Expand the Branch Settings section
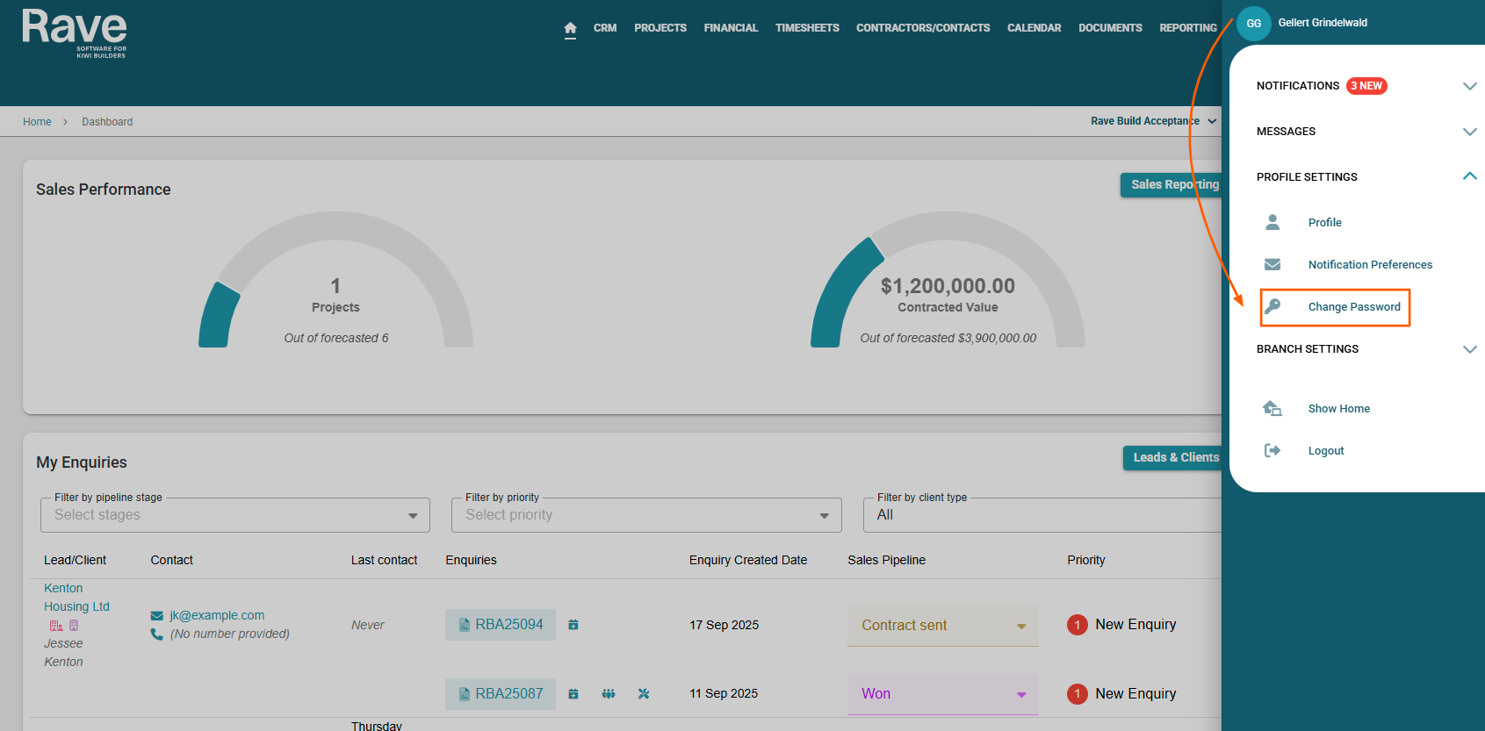 coord(1469,349)
